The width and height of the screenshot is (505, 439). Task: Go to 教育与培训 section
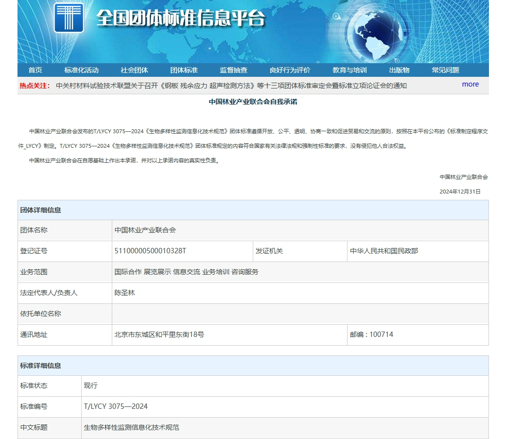tap(349, 70)
